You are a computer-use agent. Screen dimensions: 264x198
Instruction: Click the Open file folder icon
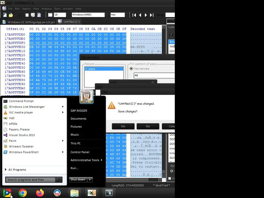point(11,15)
